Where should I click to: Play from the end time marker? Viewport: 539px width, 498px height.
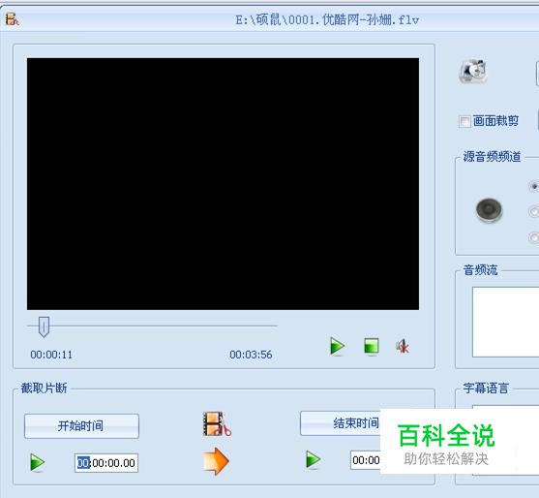coord(314,460)
